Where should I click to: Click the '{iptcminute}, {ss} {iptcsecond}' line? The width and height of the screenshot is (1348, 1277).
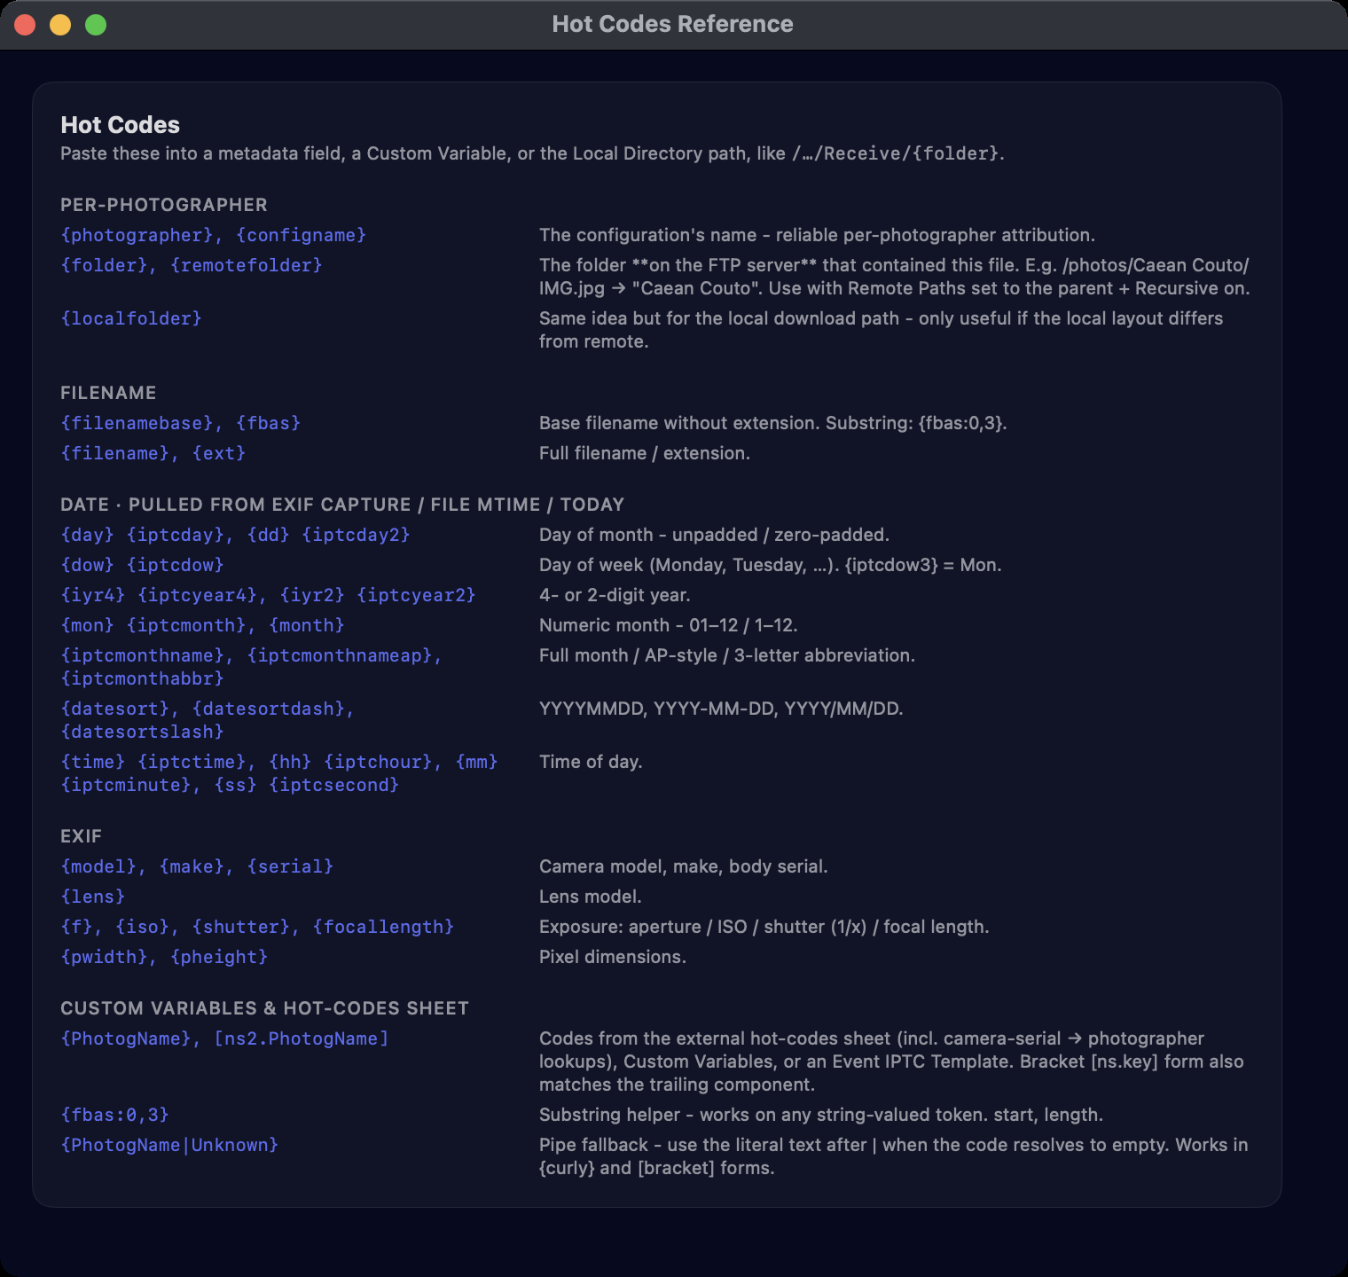click(230, 785)
